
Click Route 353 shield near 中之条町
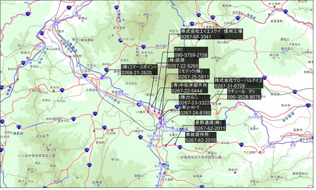pos(285,12)
